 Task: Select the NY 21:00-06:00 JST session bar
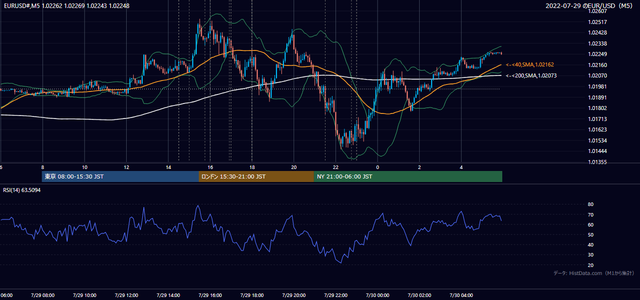[408, 176]
